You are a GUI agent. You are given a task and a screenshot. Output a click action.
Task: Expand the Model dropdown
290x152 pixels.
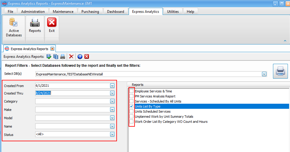pos(112,118)
